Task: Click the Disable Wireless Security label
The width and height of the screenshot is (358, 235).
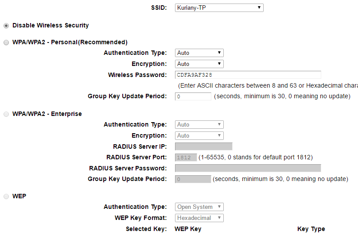Action: (51, 26)
